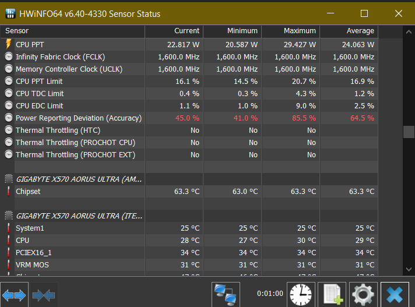Click the icon beside CPU EDC Limit
415x307 pixels.
pos(9,106)
